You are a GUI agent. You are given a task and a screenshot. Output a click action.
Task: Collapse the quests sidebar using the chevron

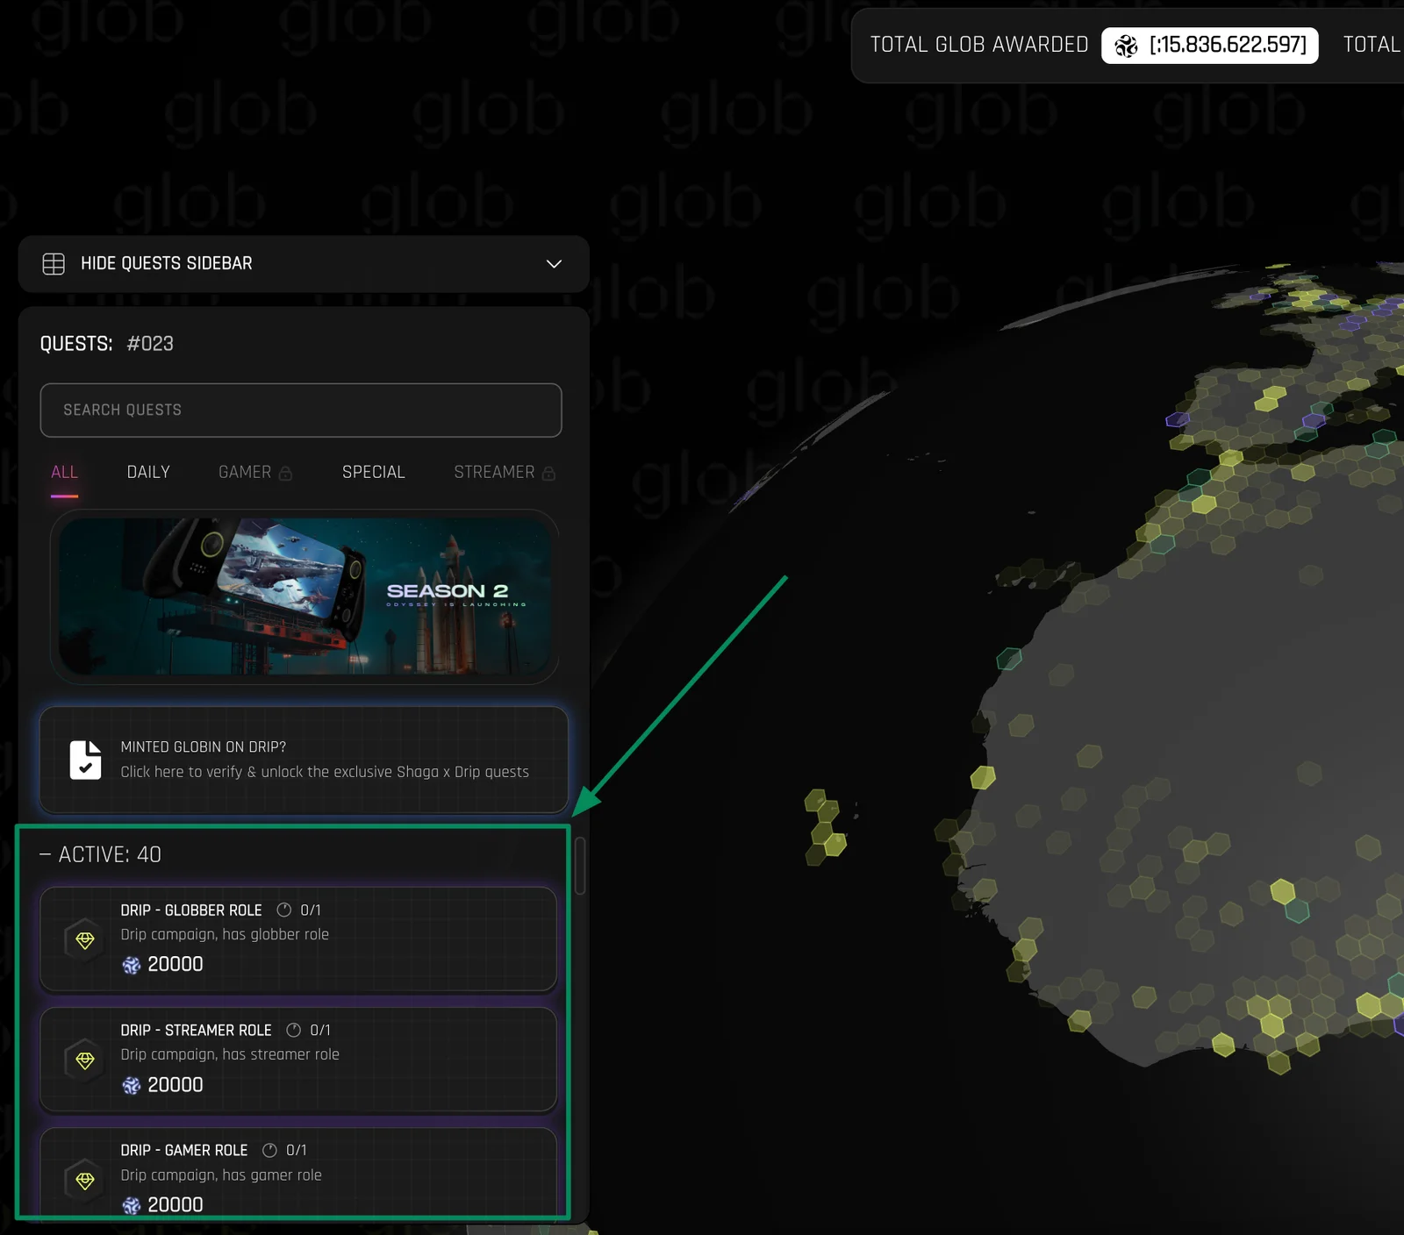click(x=554, y=264)
